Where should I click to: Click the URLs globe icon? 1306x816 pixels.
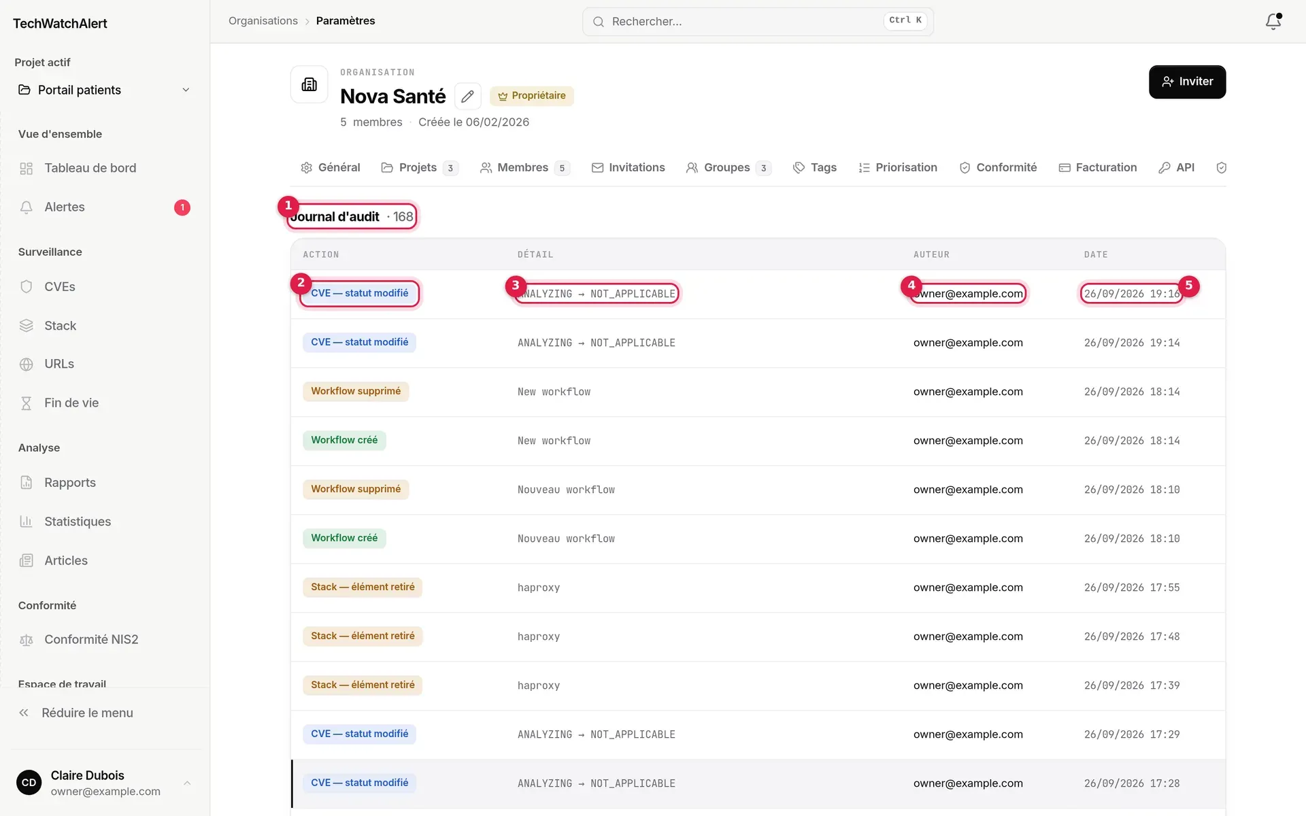click(x=27, y=364)
